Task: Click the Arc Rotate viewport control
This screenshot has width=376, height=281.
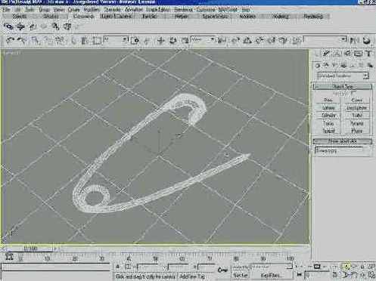Action: coord(363,274)
